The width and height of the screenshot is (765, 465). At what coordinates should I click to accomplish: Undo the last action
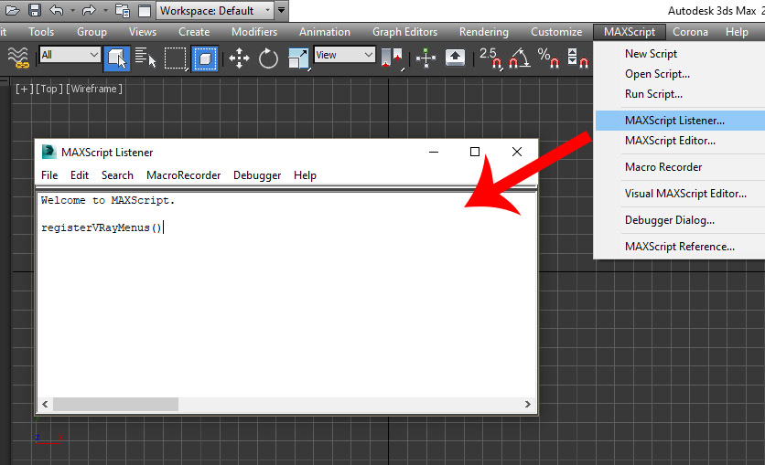[57, 10]
